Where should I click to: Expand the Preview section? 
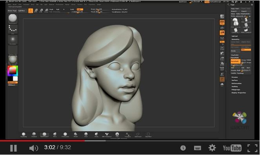pyautogui.click(x=235, y=77)
